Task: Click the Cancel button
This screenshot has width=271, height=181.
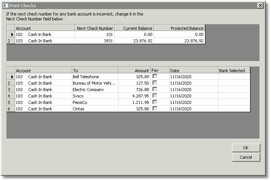Action: click(x=246, y=157)
